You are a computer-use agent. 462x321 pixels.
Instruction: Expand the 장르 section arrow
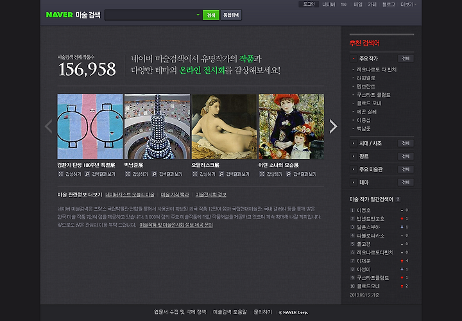[x=354, y=156]
